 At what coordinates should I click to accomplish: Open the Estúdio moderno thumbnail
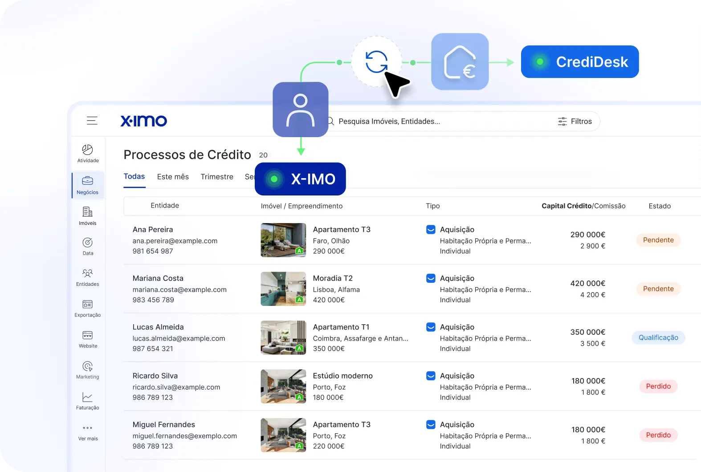click(283, 386)
